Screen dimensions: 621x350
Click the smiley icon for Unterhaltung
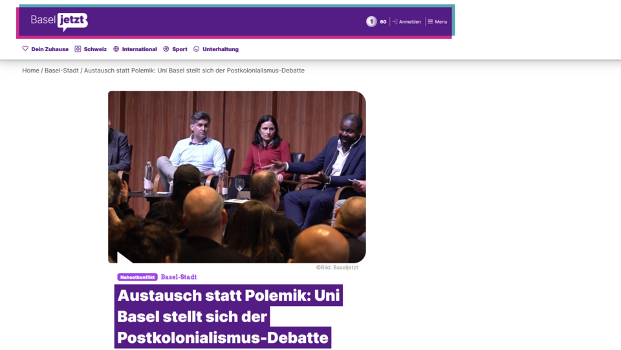click(x=197, y=49)
